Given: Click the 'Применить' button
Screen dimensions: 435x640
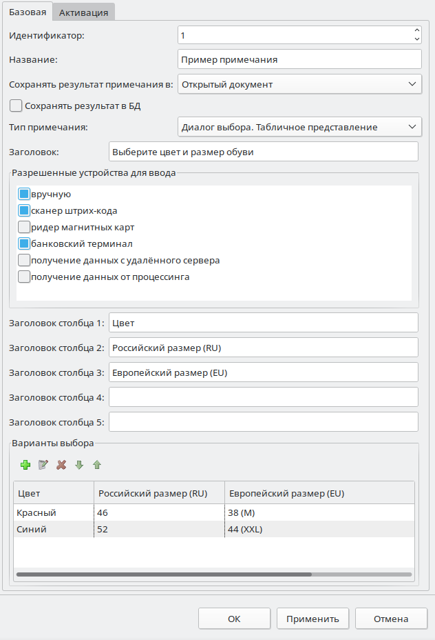Looking at the screenshot, I should click(x=312, y=619).
